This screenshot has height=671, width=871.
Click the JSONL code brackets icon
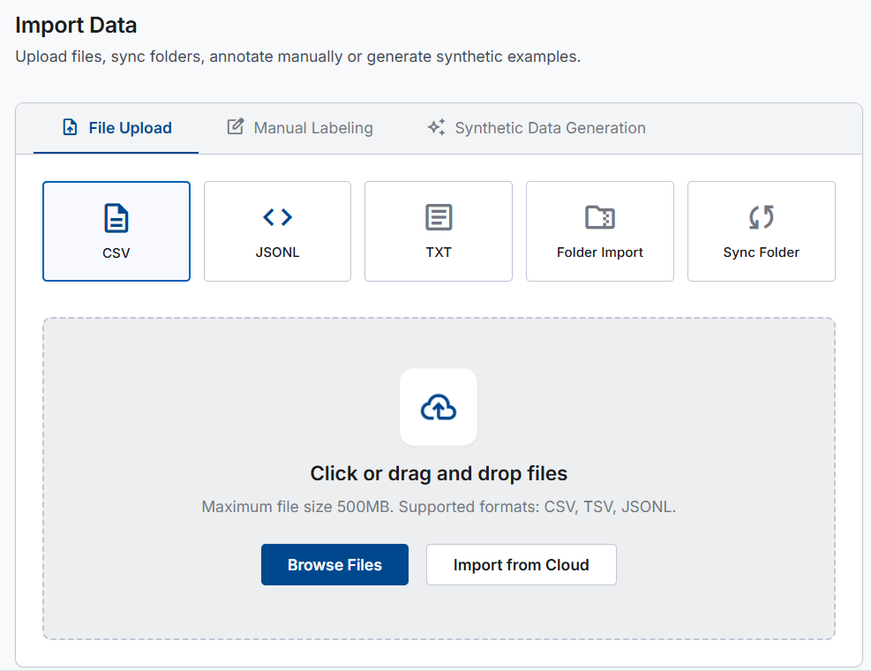pos(278,217)
